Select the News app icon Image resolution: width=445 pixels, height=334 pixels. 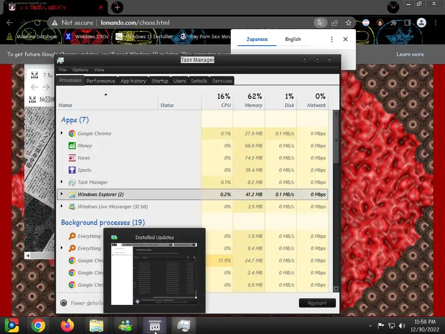pos(72,158)
